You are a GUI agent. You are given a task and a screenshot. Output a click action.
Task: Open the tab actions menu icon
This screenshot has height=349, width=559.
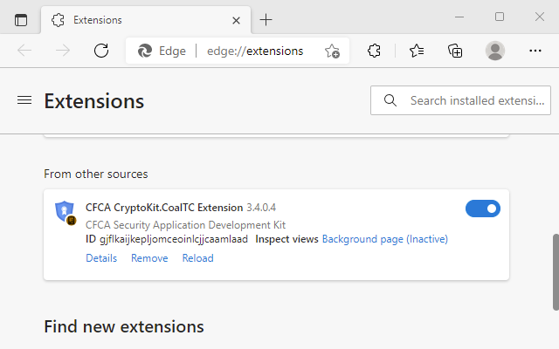tap(21, 19)
